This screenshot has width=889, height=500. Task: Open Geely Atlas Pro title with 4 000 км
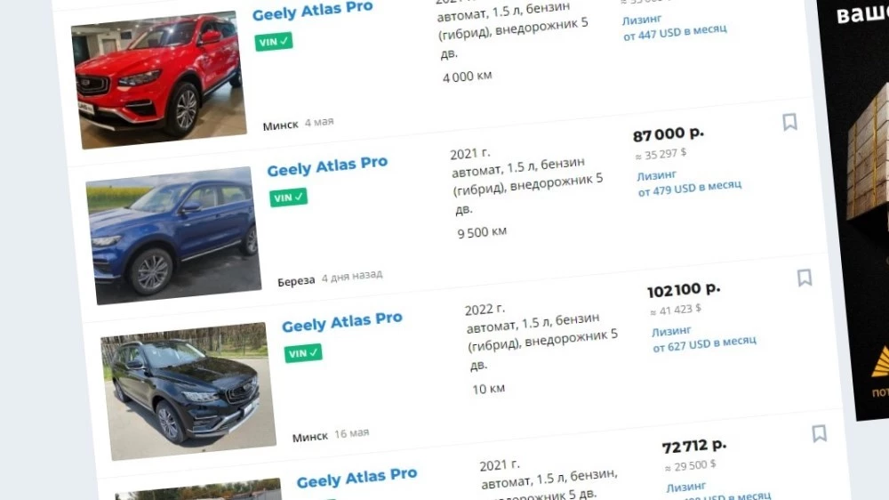pos(312,11)
